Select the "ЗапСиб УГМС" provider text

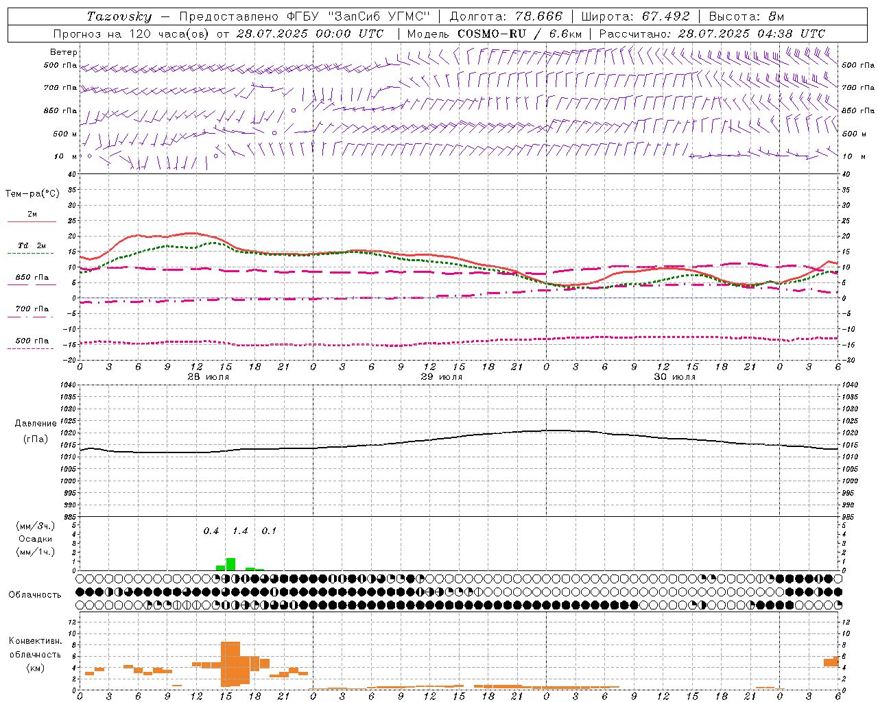[x=379, y=16]
